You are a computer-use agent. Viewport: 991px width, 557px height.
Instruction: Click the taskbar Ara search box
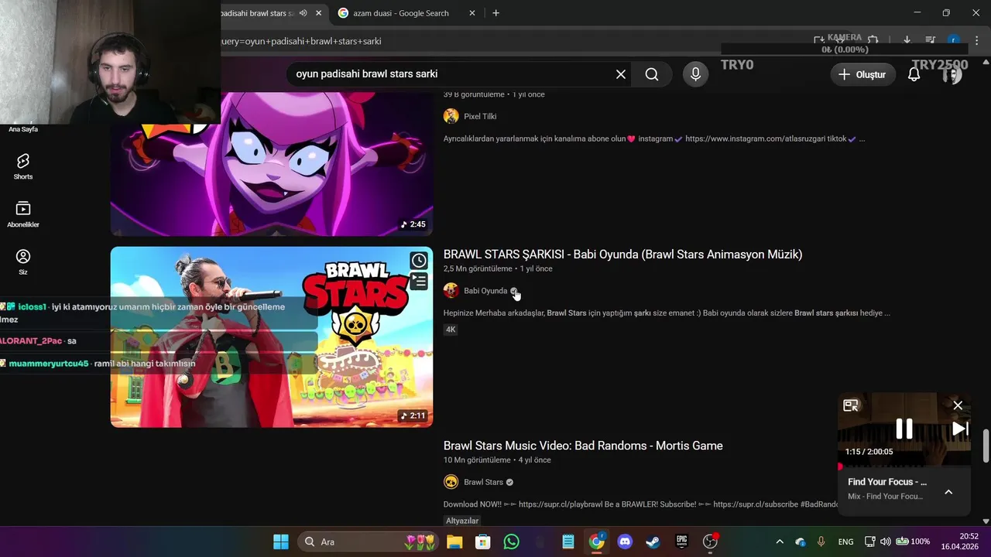[x=368, y=542]
